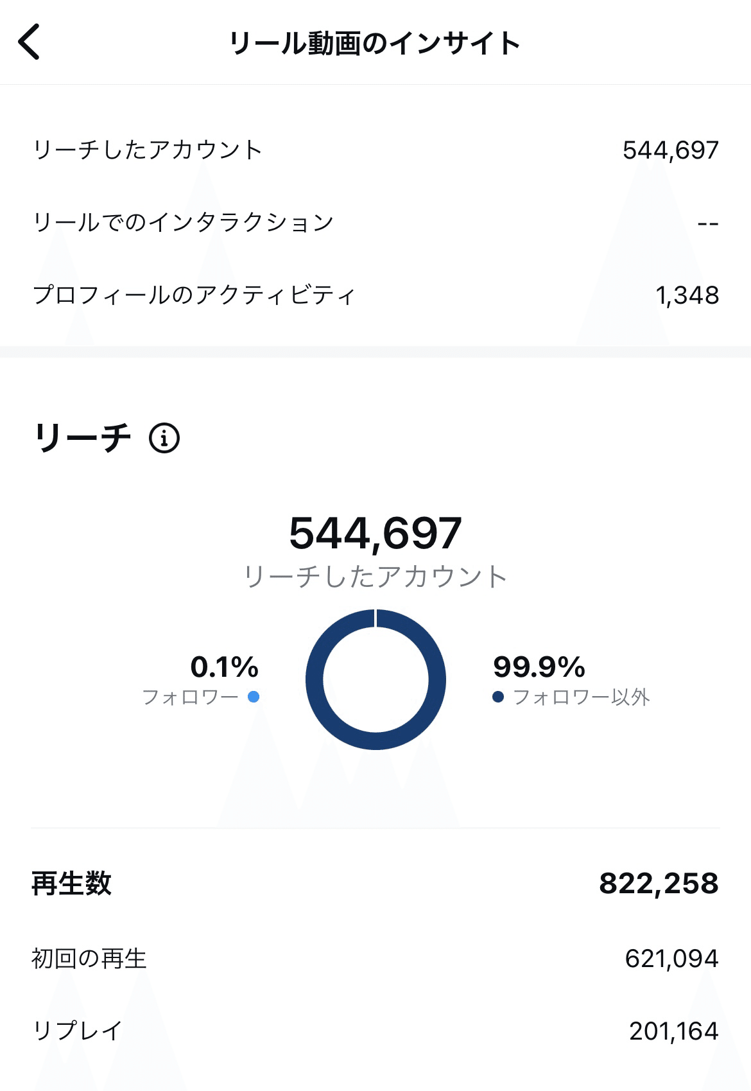751x1091 pixels.
Task: Tap the large 544,697 reach number
Action: 376,533
